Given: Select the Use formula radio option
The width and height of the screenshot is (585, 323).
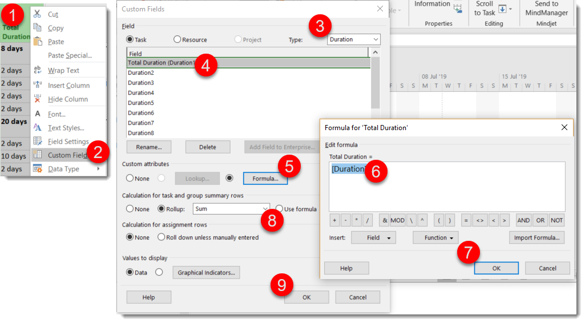Looking at the screenshot, I should coord(280,209).
